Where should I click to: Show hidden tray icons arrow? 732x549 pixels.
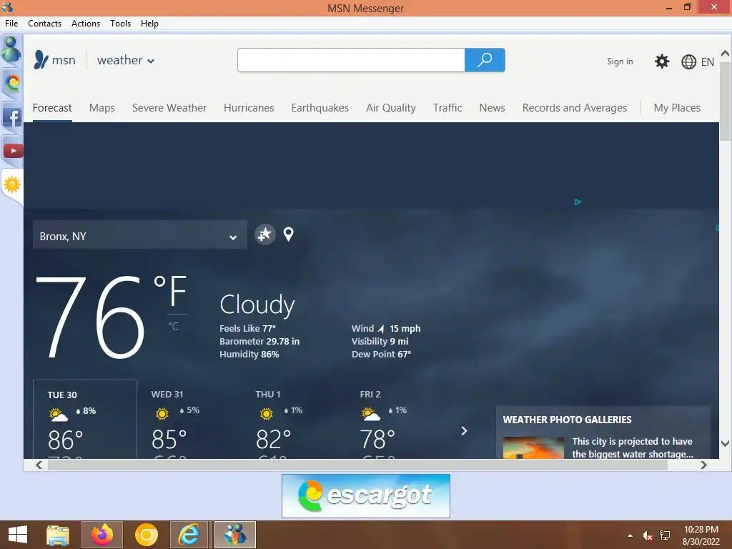pyautogui.click(x=630, y=535)
